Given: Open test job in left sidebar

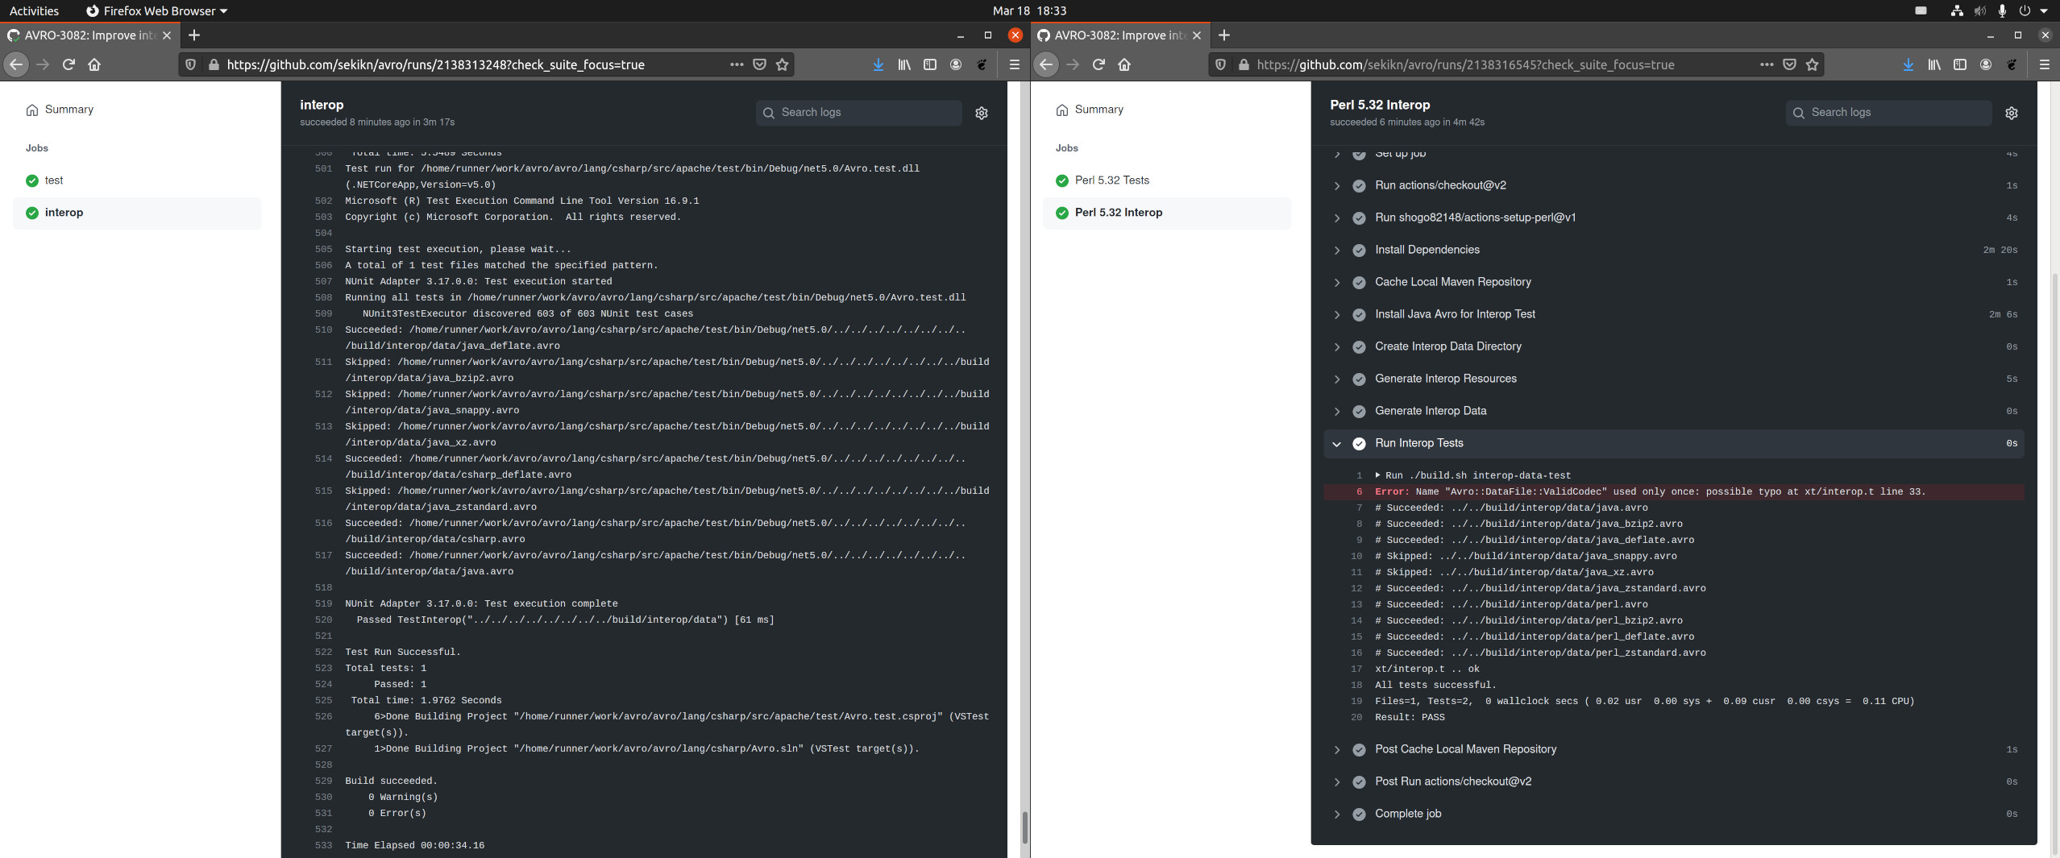Looking at the screenshot, I should coord(137,180).
